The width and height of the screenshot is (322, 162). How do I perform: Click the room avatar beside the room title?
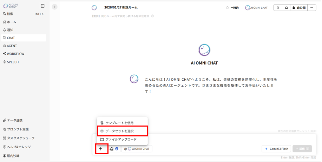(94, 8)
